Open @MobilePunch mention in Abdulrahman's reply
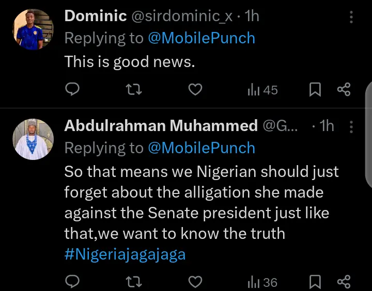372x291 pixels. 202,148
